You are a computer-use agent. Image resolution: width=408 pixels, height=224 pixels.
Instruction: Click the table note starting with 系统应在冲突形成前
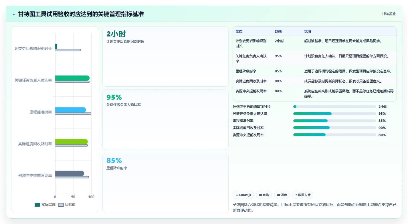tap(349, 94)
